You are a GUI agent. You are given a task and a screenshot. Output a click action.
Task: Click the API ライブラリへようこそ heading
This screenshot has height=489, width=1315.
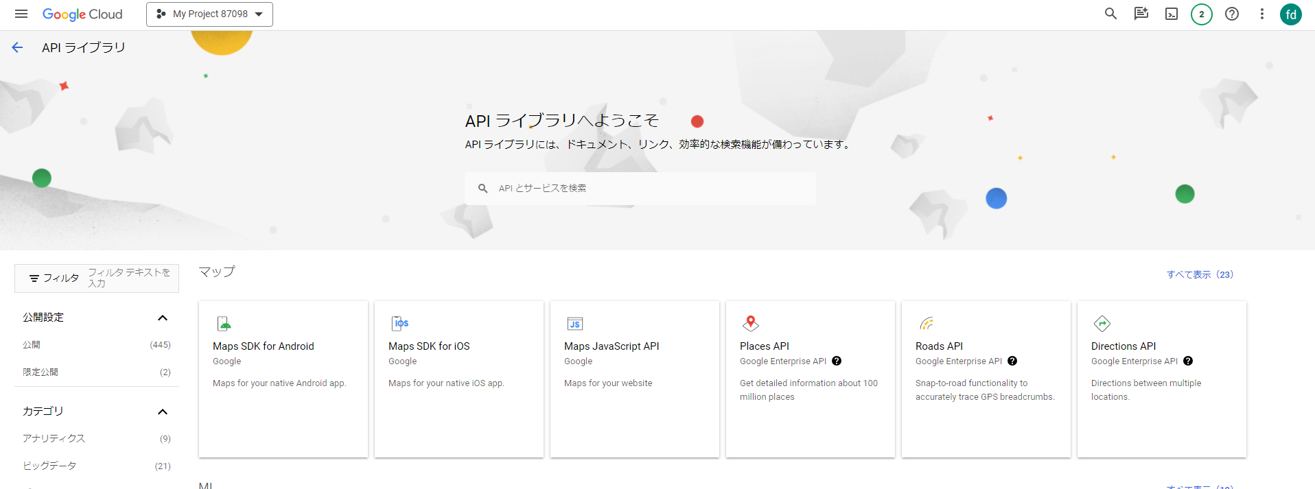[561, 121]
